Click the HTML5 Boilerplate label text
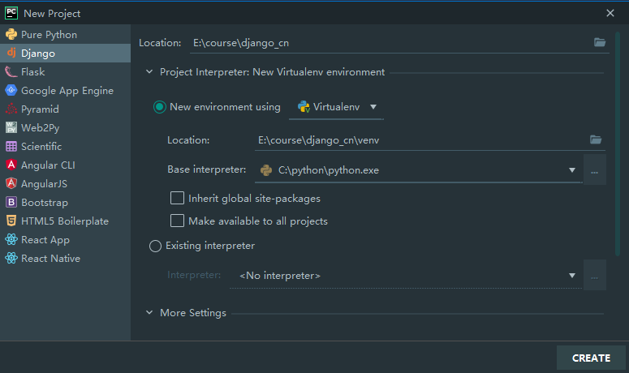This screenshot has height=373, width=629. [x=65, y=221]
